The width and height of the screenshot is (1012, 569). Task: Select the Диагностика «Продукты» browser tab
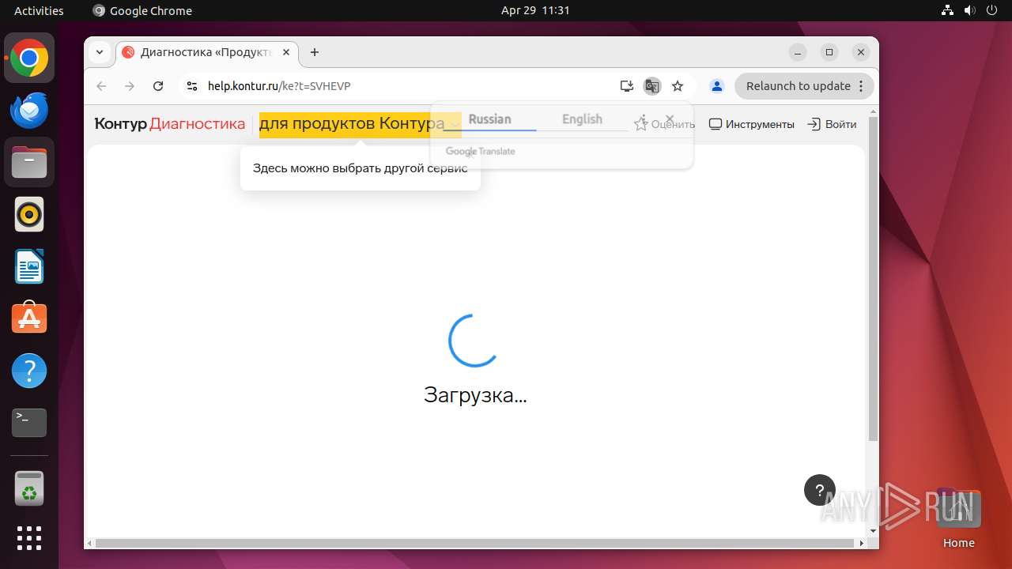pyautogui.click(x=207, y=52)
